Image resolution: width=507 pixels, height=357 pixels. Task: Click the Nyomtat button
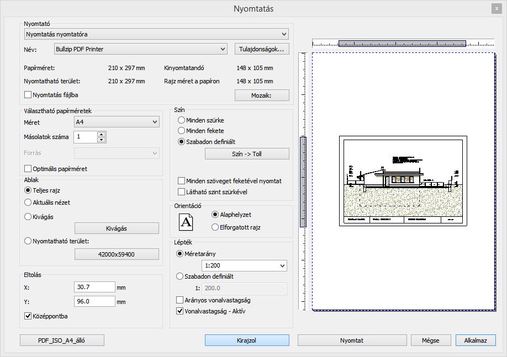pyautogui.click(x=352, y=340)
